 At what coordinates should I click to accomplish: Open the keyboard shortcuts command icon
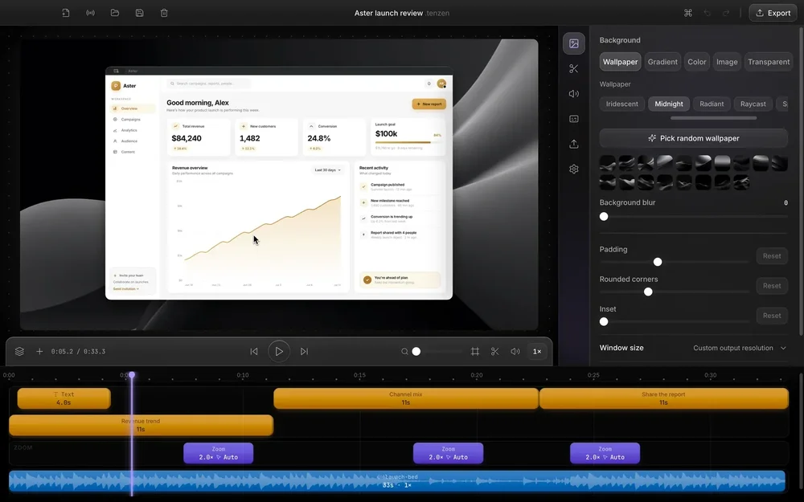(688, 13)
